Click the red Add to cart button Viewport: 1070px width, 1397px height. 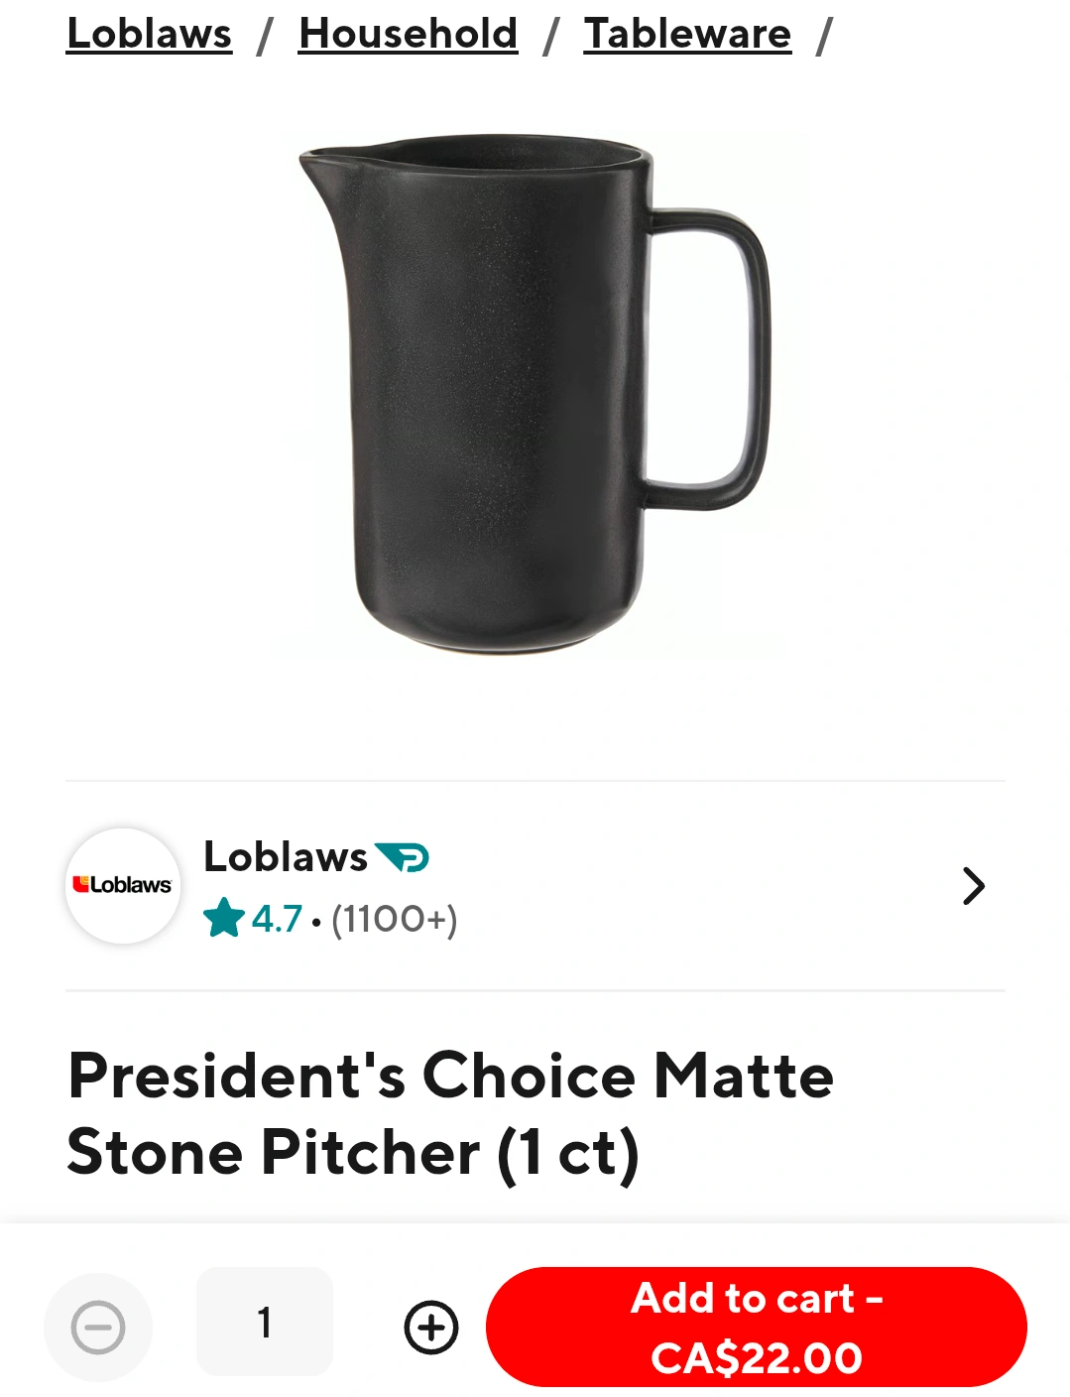(757, 1328)
